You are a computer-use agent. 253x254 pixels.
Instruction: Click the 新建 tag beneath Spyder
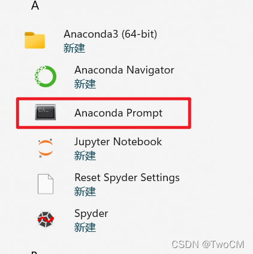coord(85,228)
